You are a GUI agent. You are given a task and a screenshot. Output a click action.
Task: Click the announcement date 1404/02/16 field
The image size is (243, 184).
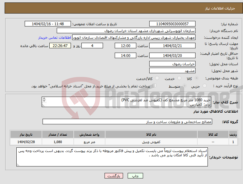click(x=48, y=24)
